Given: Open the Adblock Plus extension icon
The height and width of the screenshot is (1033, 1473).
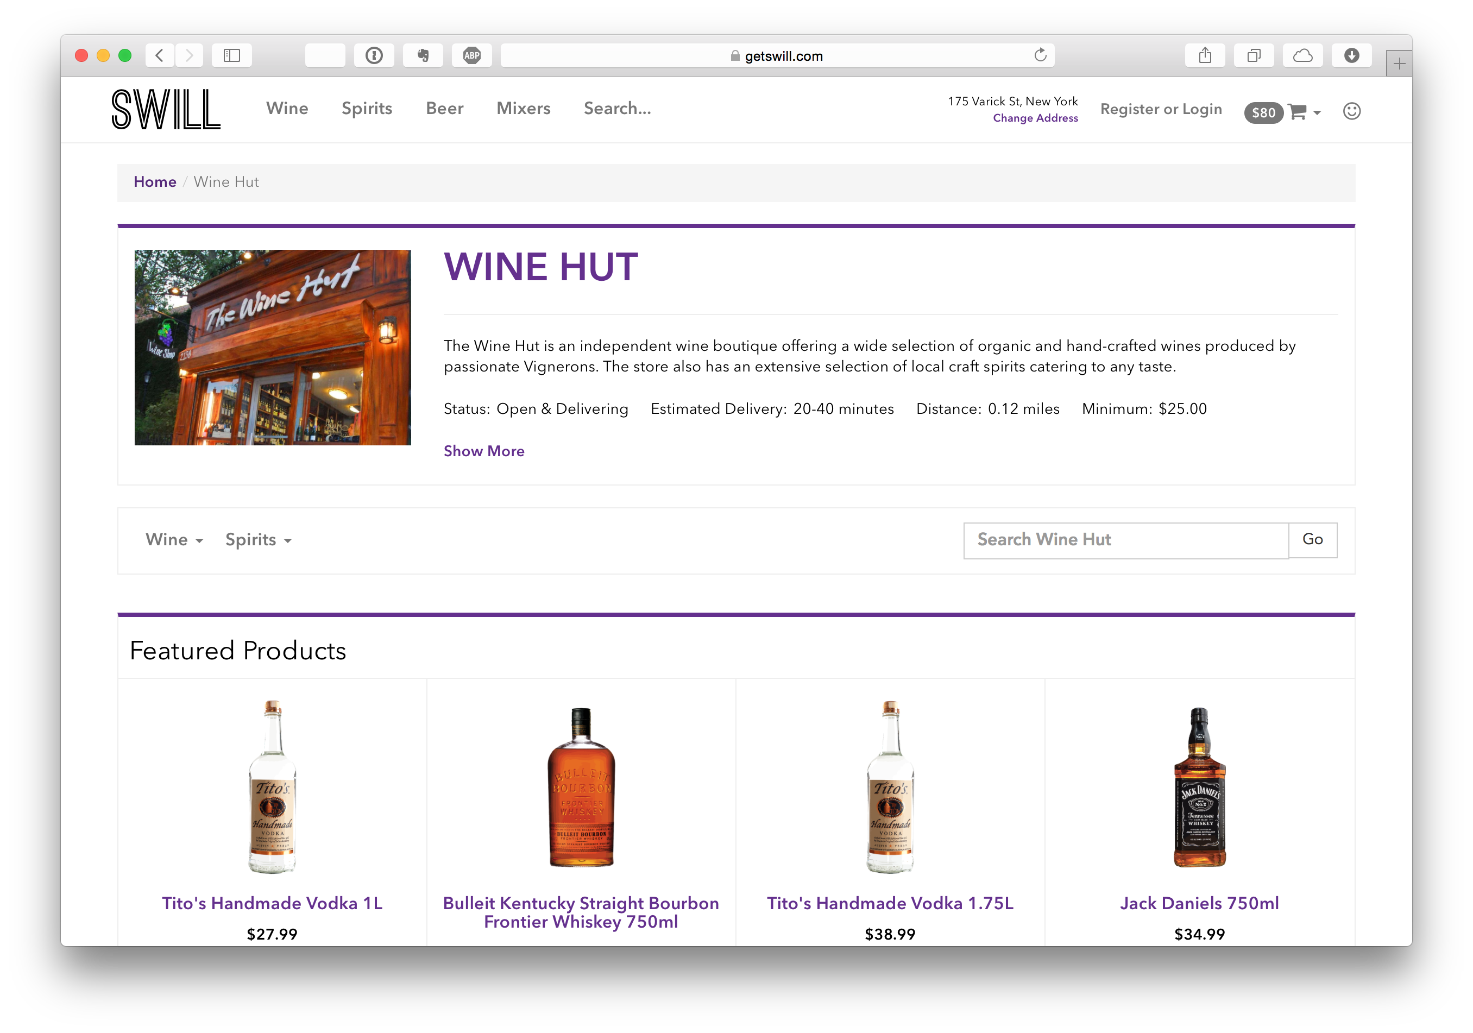Looking at the screenshot, I should pos(471,56).
